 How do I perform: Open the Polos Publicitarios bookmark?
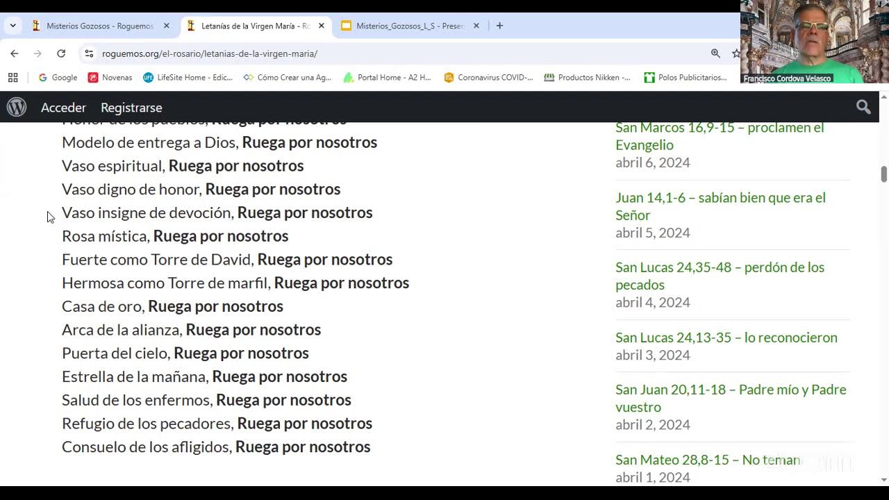click(686, 78)
